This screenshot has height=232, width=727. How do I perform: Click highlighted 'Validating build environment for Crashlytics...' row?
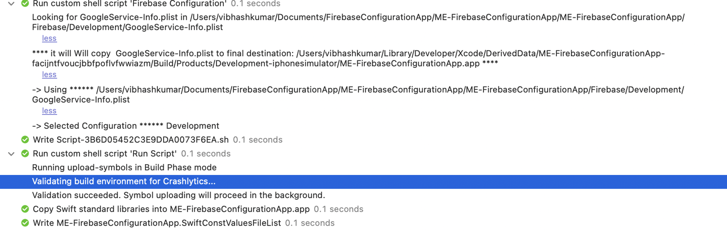coord(363,182)
